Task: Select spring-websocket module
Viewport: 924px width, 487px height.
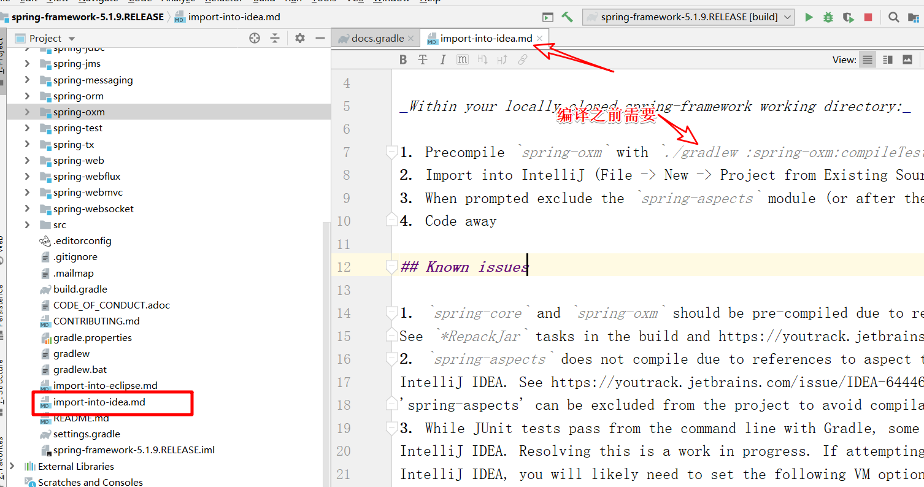Action: pos(93,209)
